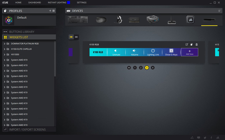Open the Settings tab
The height and width of the screenshot is (140, 225).
(x=82, y=2)
